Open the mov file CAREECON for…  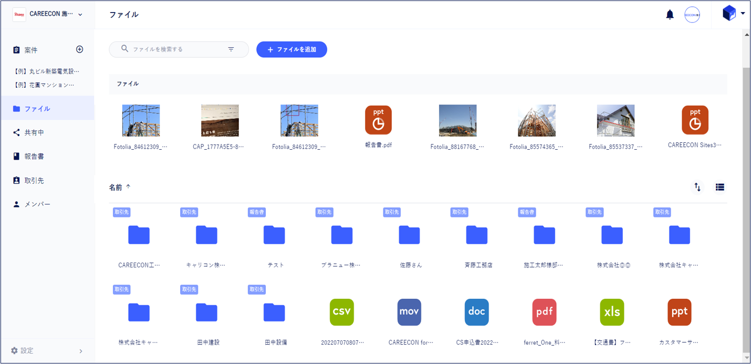(x=410, y=312)
